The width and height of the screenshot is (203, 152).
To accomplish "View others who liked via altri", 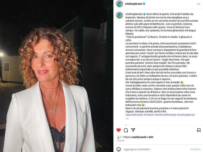I will (151, 137).
